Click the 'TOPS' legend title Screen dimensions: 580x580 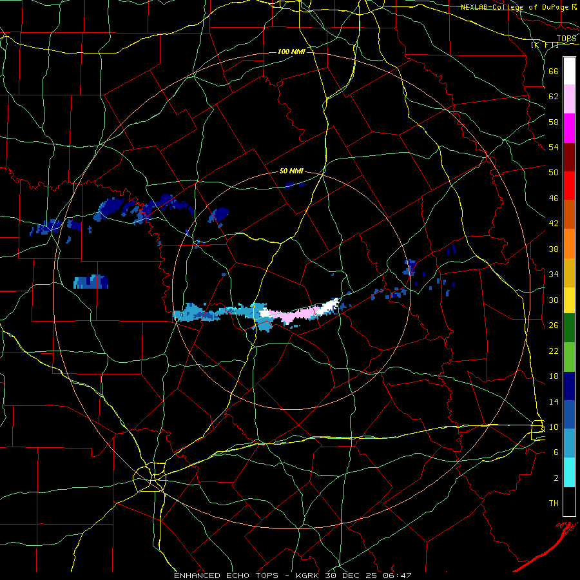point(566,39)
